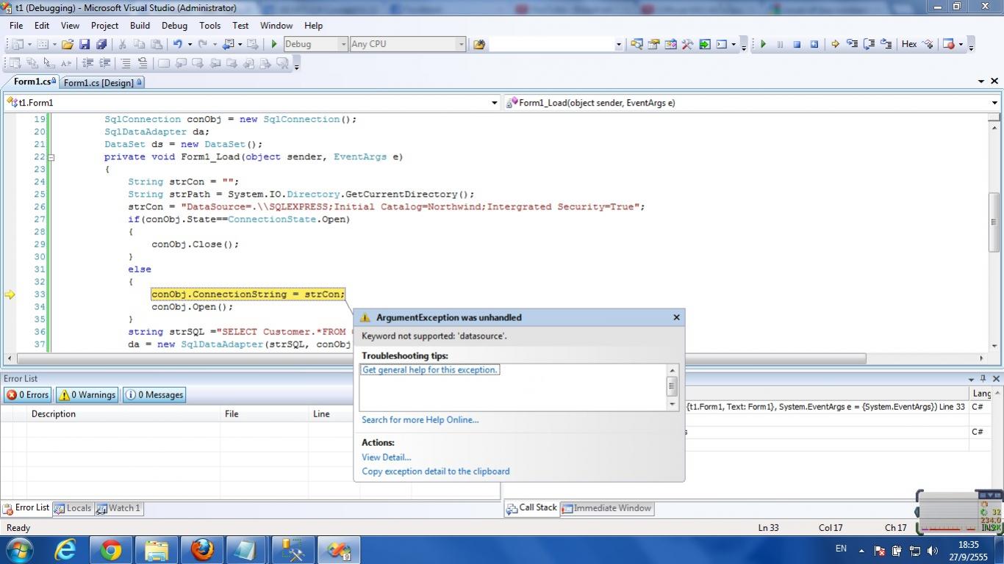The width and height of the screenshot is (1004, 564).
Task: Click Comment out selected lines icon
Action: coord(126,64)
